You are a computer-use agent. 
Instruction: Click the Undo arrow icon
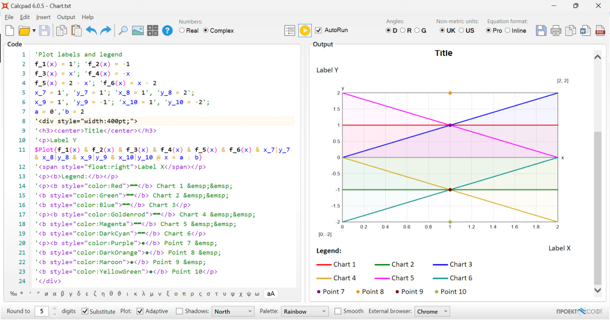tap(91, 30)
